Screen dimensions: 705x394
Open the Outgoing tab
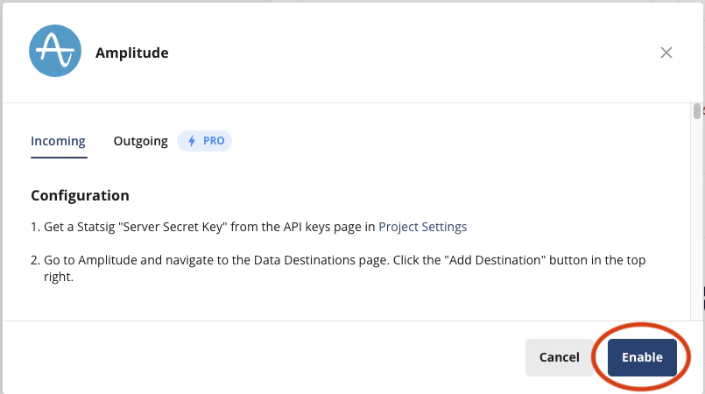tap(140, 141)
